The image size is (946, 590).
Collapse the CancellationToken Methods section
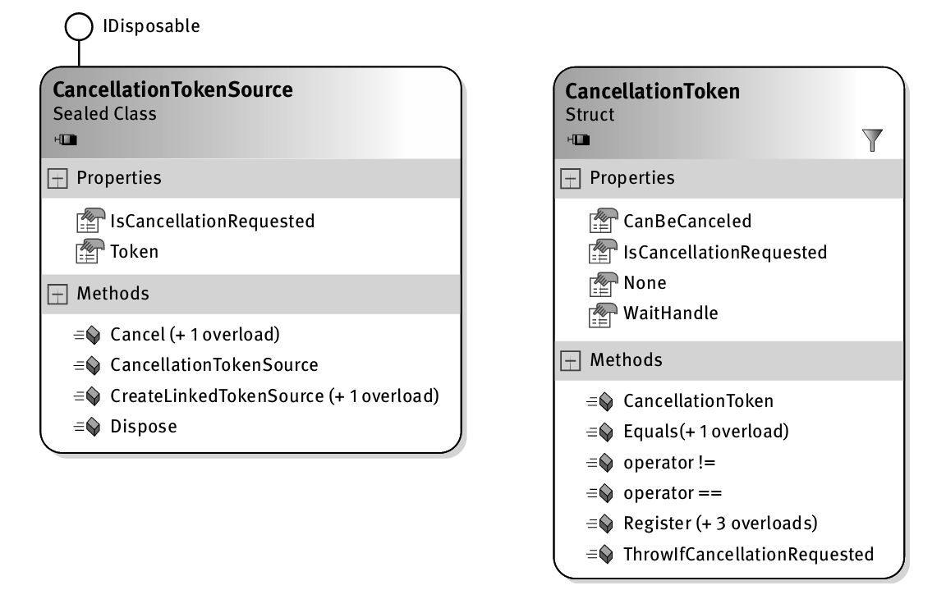point(571,361)
